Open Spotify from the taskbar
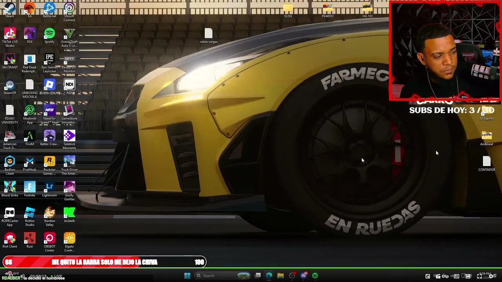 tap(315, 276)
